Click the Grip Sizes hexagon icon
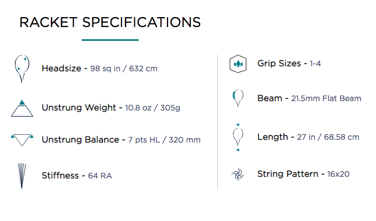 click(238, 64)
